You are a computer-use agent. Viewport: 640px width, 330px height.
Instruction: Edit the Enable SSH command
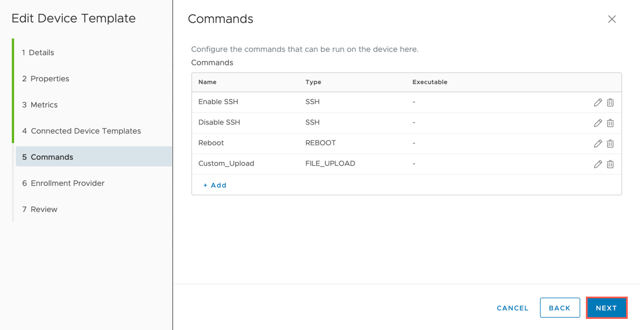(x=598, y=102)
